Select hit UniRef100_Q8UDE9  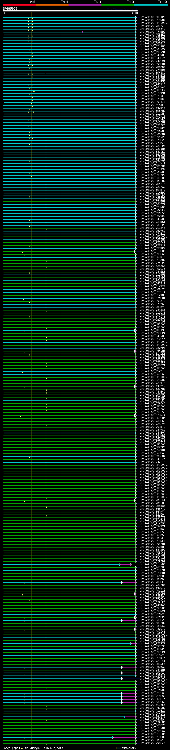(x=152, y=582)
